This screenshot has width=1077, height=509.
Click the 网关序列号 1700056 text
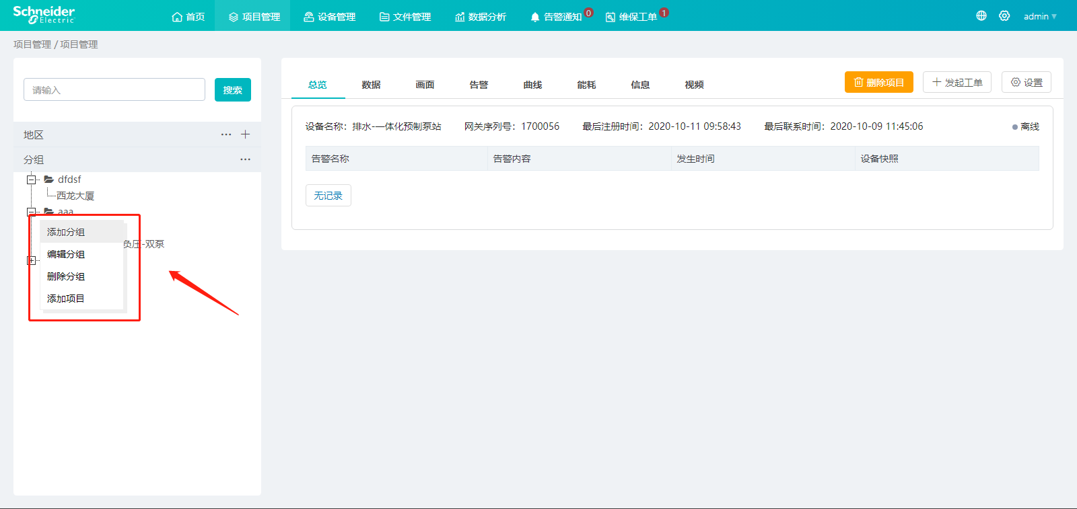(512, 126)
